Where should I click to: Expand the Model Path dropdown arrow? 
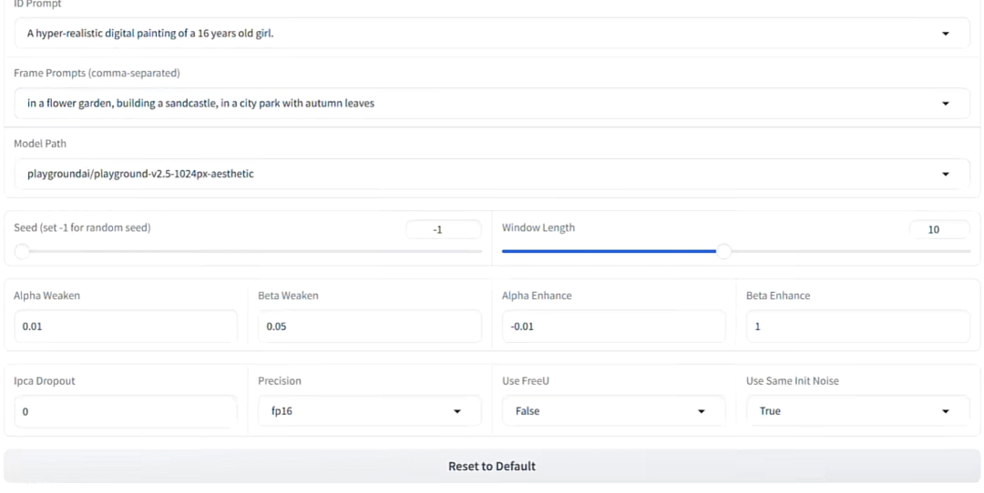pos(945,174)
